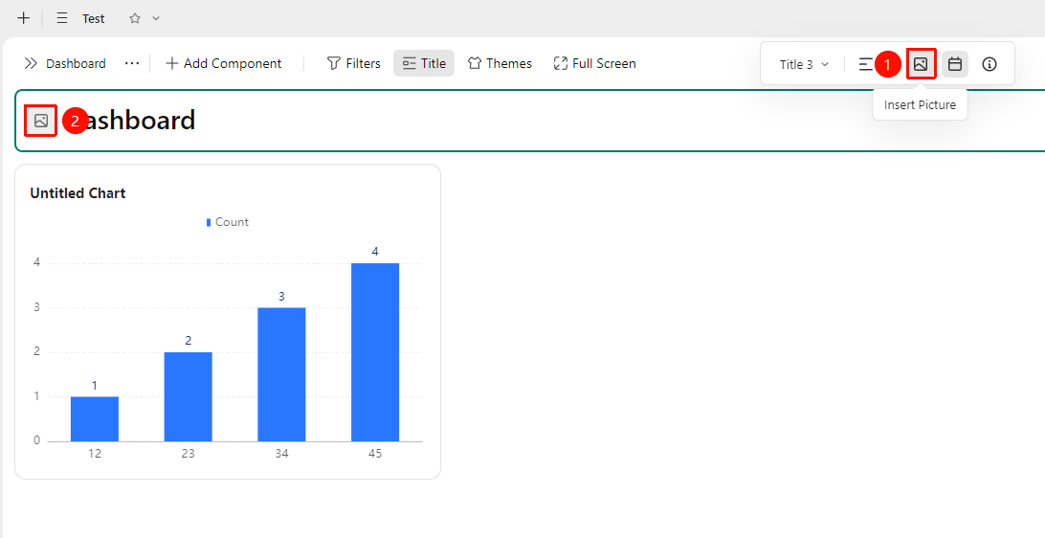Toggle the calendar date icon
Screen dimensions: 1045x538
(x=955, y=64)
